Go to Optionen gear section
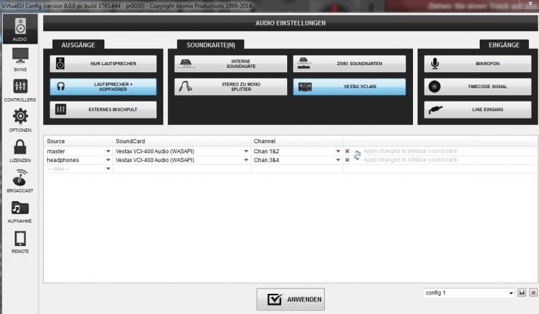The height and width of the screenshot is (314, 539). 20,120
